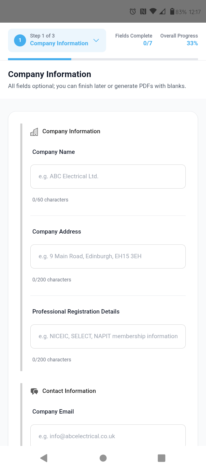The height and width of the screenshot is (470, 206).
Task: Click the NFC icon in the status bar
Action: [143, 11]
